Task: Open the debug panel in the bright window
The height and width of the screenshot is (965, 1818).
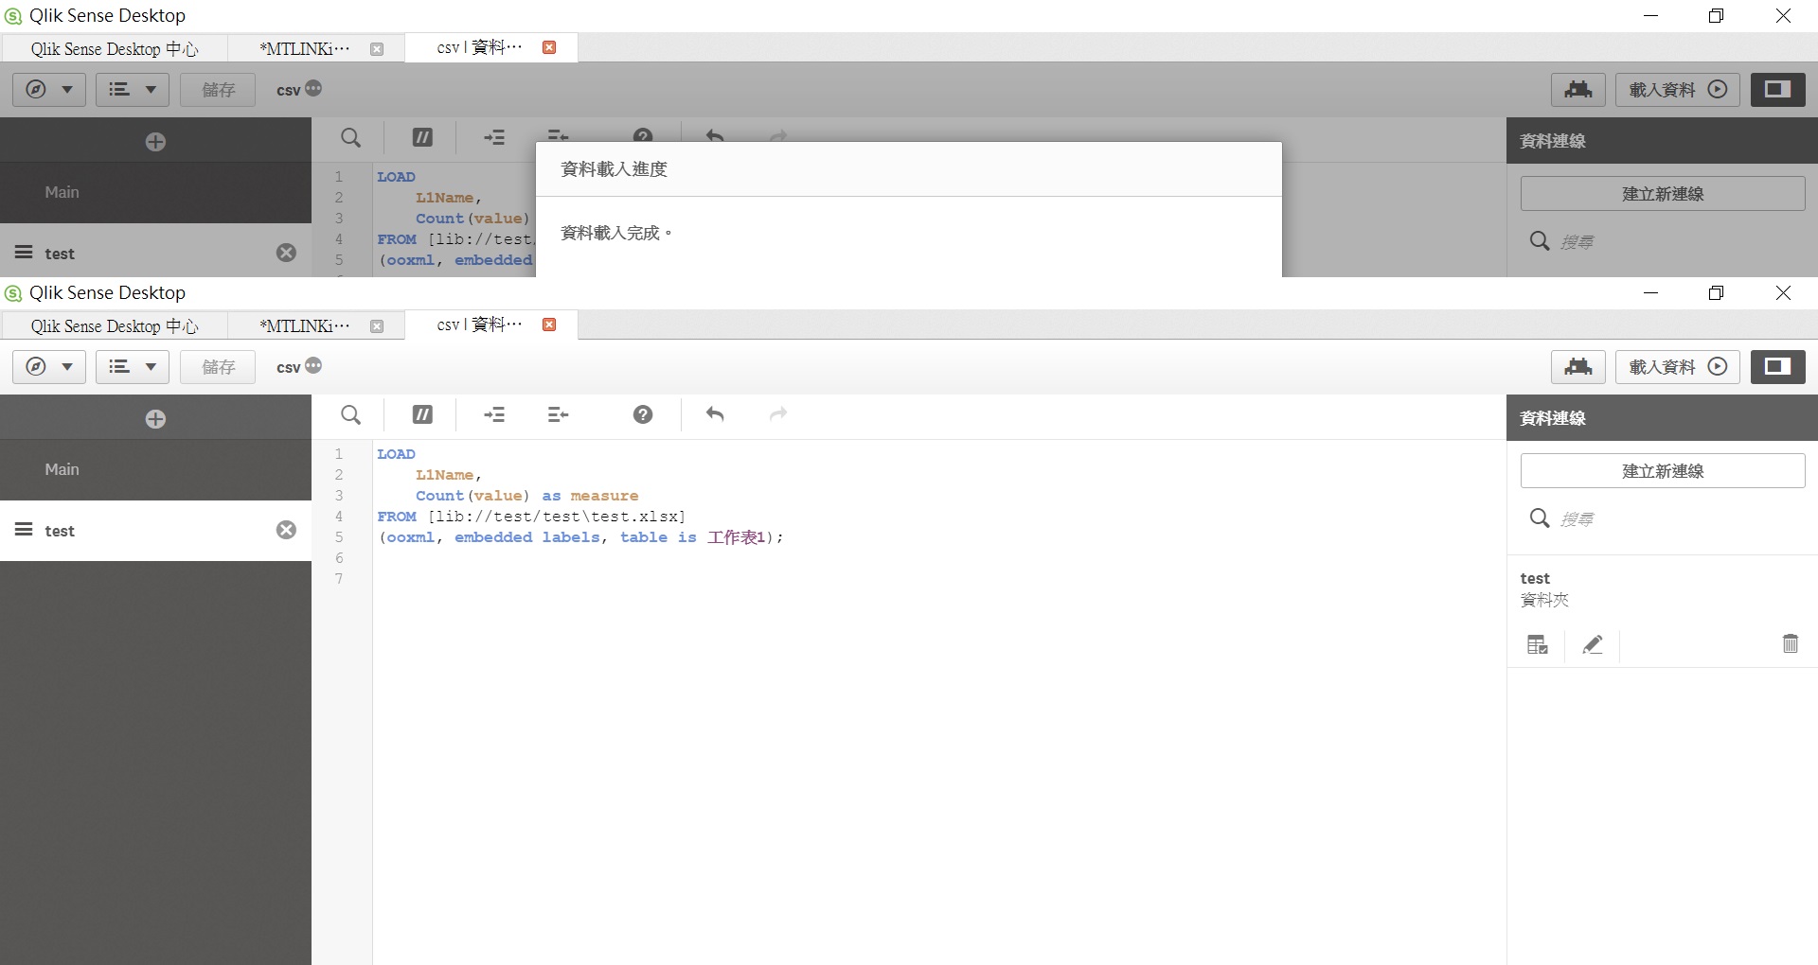Action: [x=1577, y=366]
